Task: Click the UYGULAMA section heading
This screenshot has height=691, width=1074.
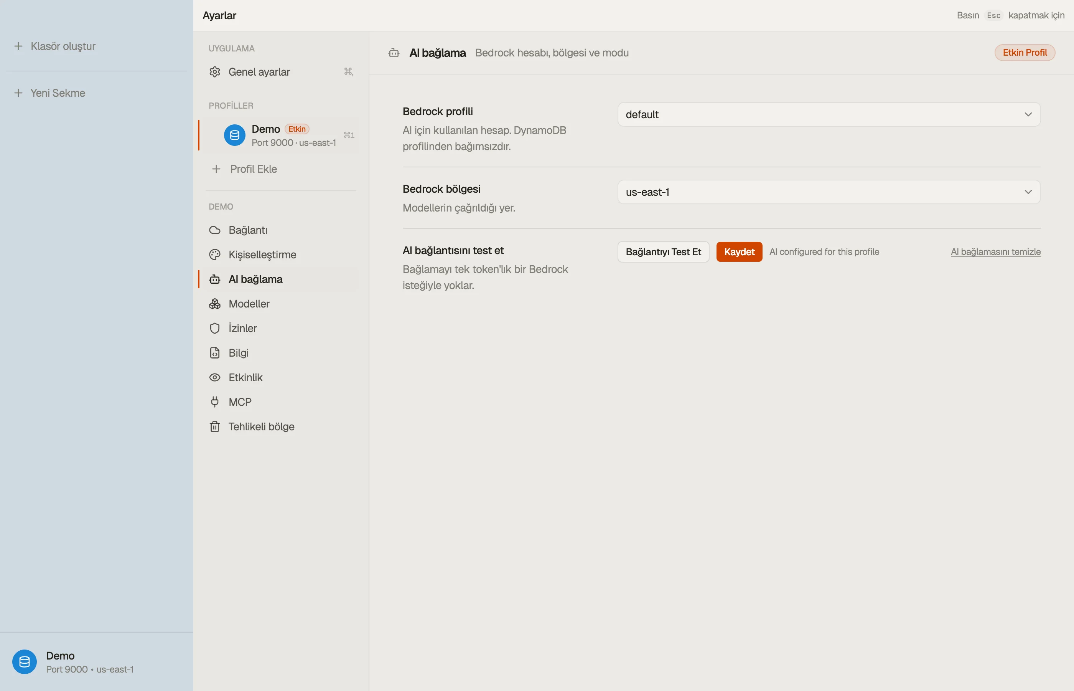Action: tap(231, 48)
